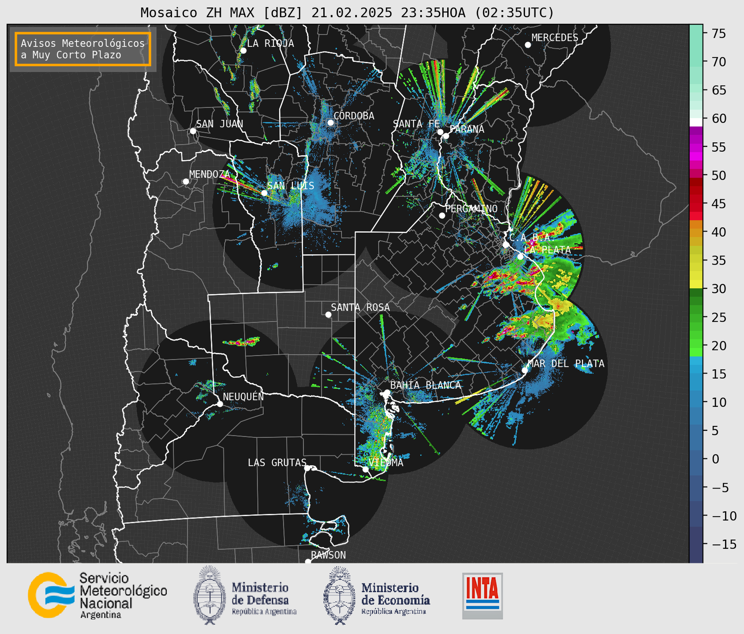Click the SAN JUAN city marker dot

point(193,131)
